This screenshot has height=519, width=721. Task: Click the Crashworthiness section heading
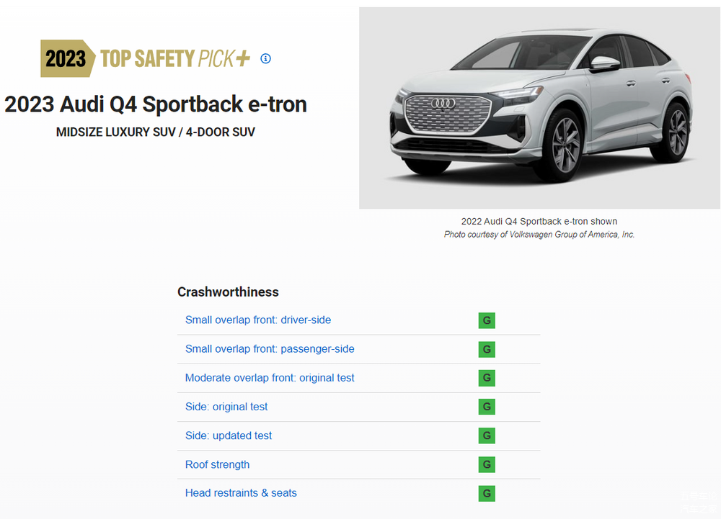(x=228, y=292)
